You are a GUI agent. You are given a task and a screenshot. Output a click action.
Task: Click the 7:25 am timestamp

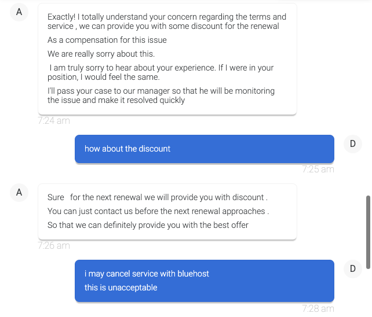pyautogui.click(x=318, y=169)
